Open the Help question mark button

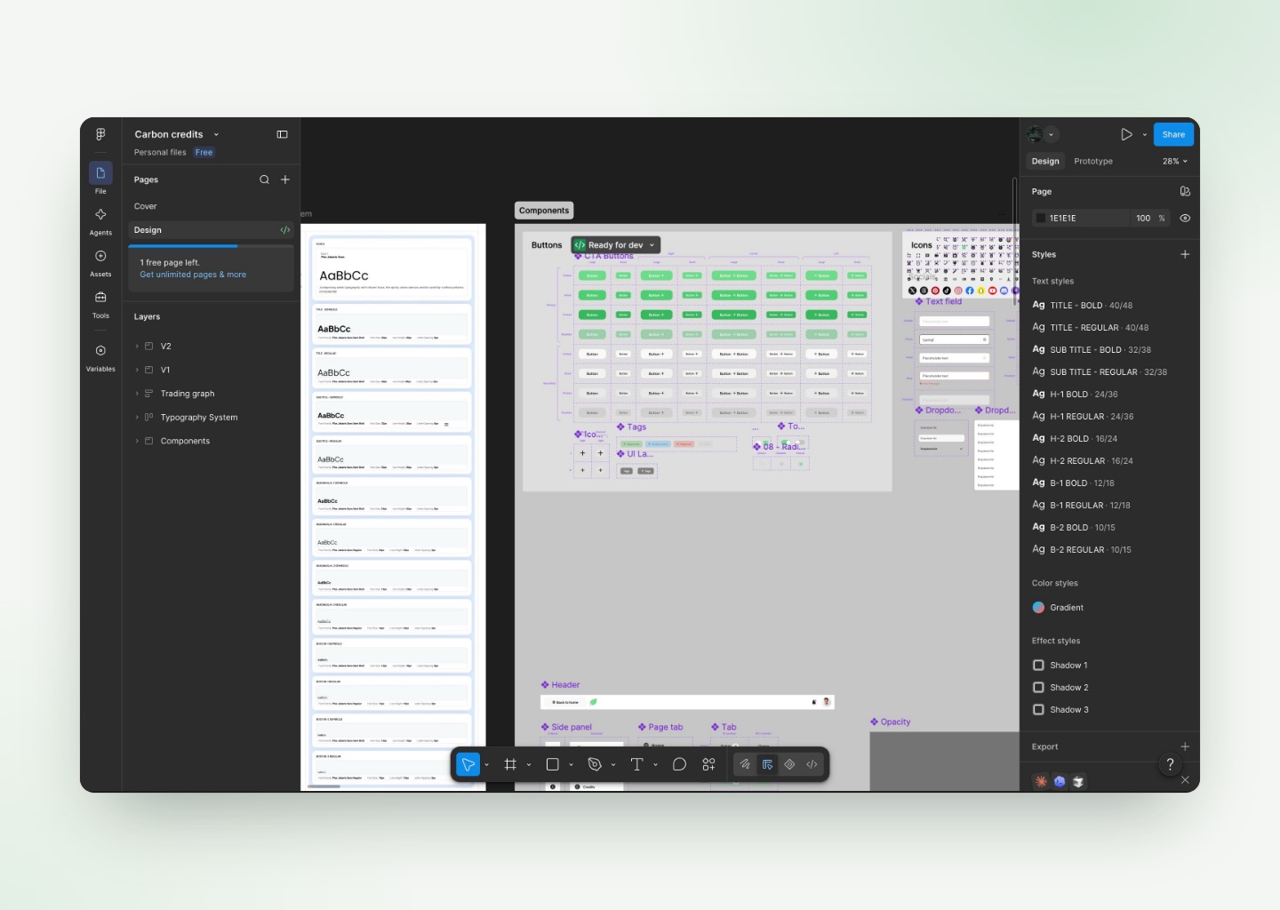(1170, 764)
